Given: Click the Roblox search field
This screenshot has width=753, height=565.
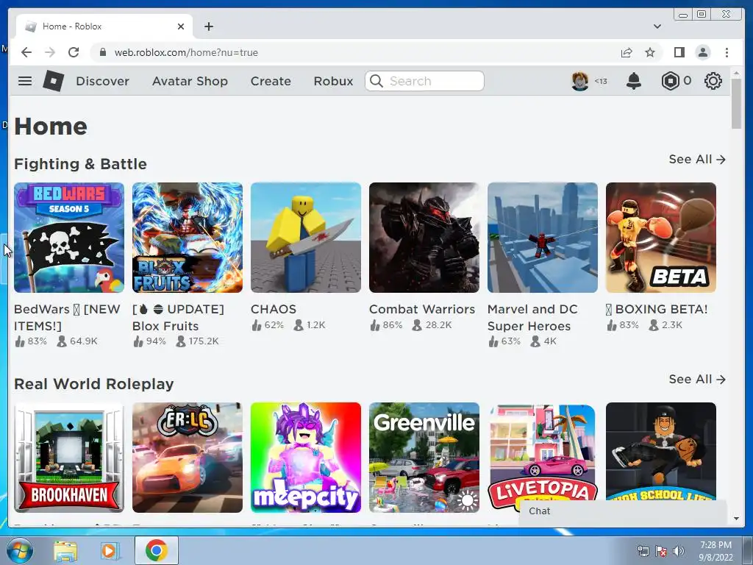Looking at the screenshot, I should pyautogui.click(x=424, y=81).
